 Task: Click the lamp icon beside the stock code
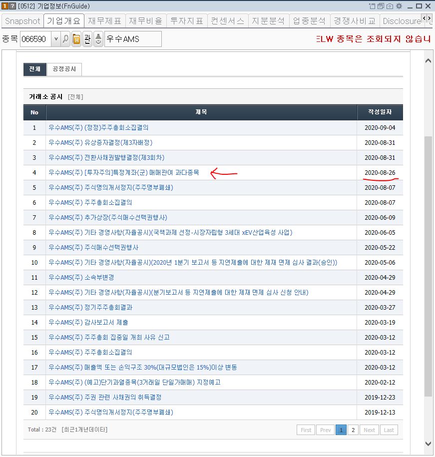(98, 39)
